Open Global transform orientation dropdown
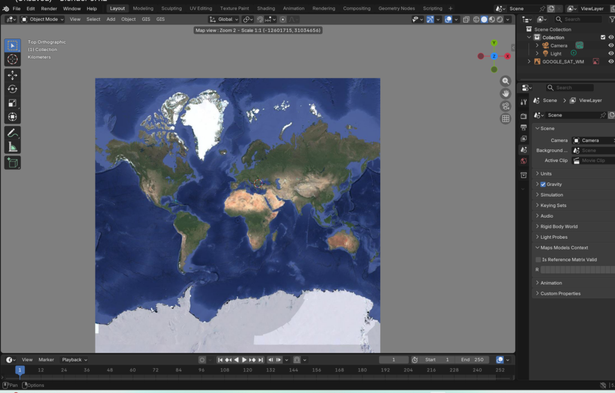This screenshot has width=615, height=393. click(x=223, y=19)
